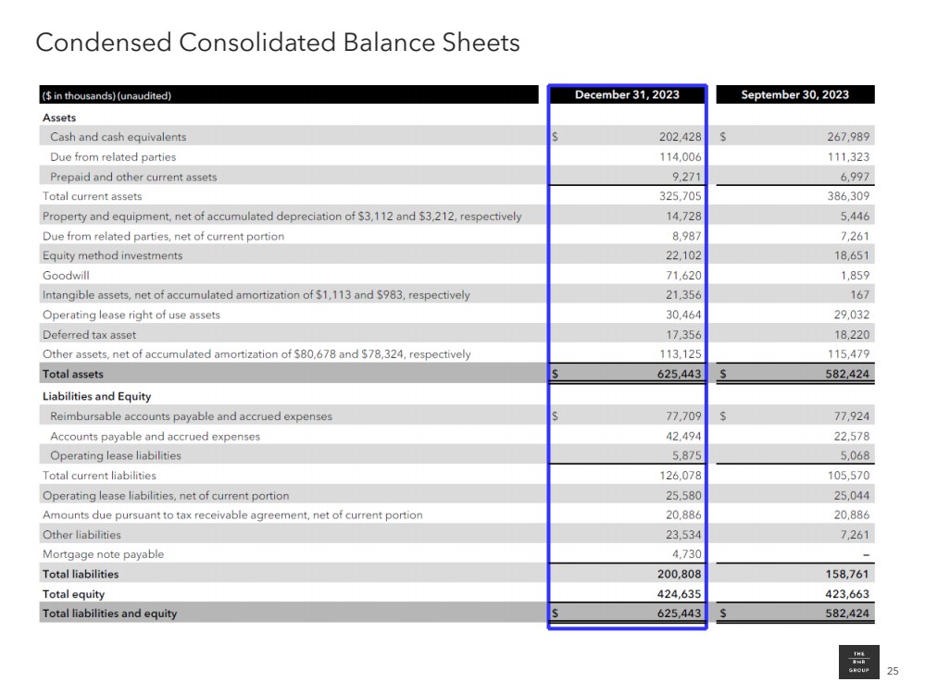Select the Cash and cash equivalents row label
The image size is (925, 694).
click(118, 137)
